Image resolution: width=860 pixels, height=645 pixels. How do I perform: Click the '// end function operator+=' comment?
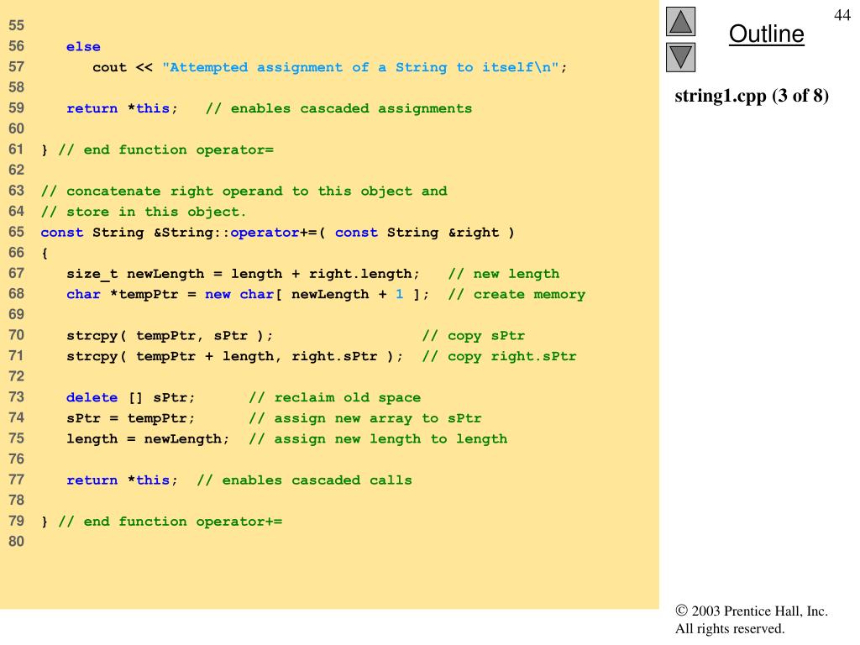[x=170, y=522]
